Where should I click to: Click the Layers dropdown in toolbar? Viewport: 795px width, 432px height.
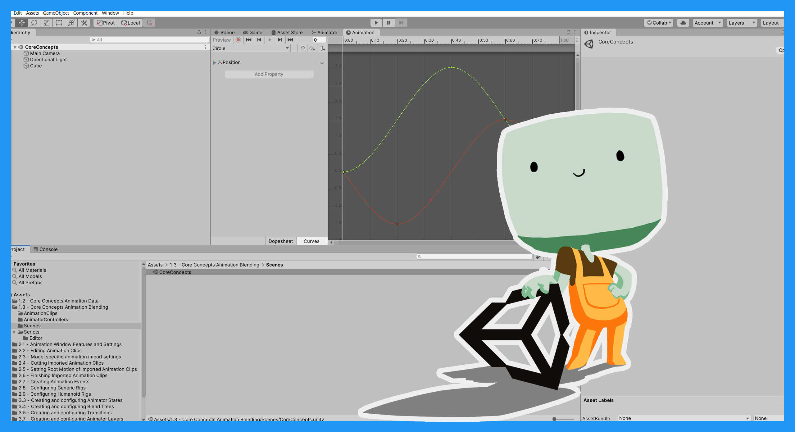(742, 22)
